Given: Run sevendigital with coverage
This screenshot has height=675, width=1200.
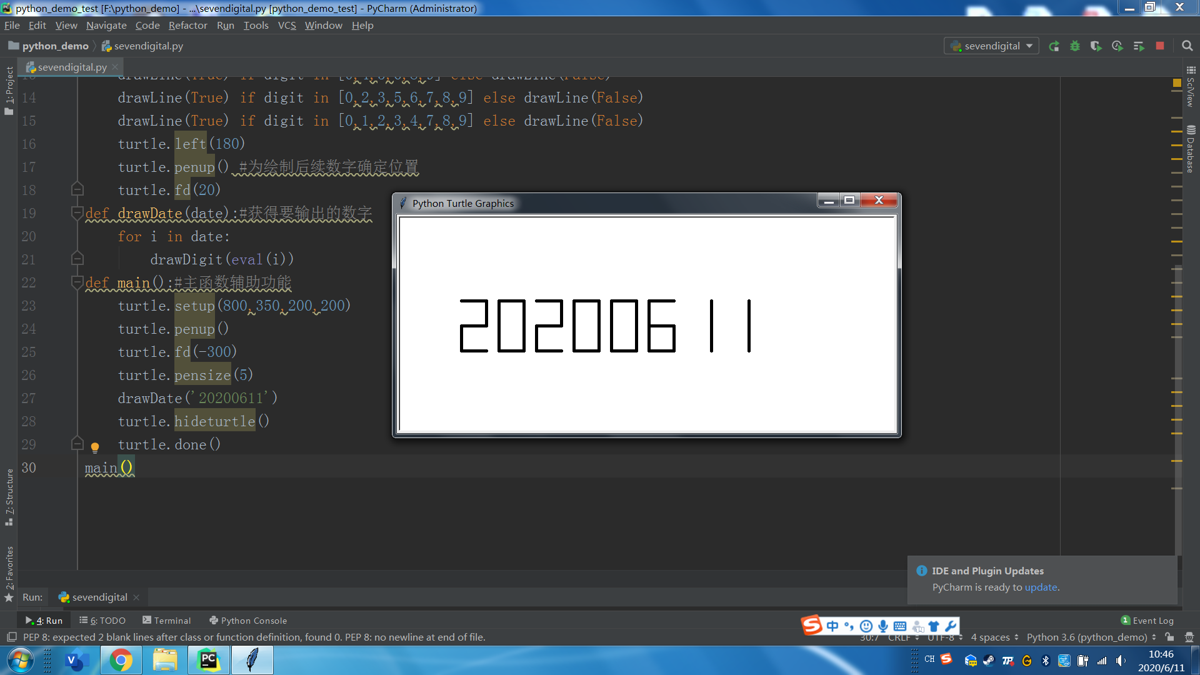Looking at the screenshot, I should tap(1096, 46).
